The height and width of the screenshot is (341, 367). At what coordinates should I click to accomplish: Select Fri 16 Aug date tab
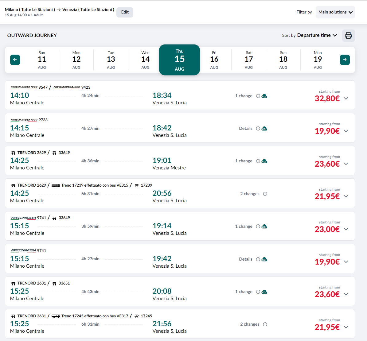click(214, 60)
